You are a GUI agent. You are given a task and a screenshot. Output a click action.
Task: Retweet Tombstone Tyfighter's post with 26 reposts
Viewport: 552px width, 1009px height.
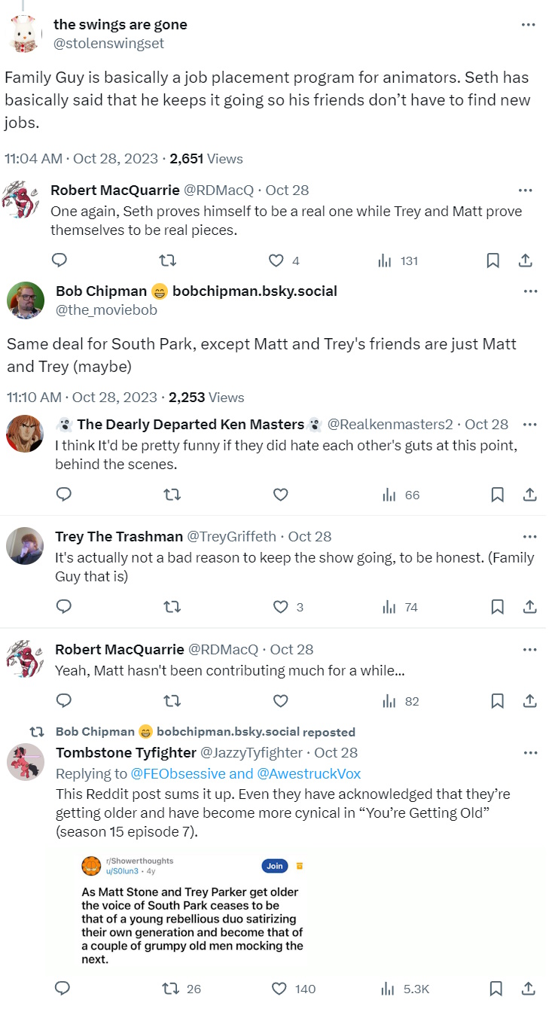click(x=172, y=989)
